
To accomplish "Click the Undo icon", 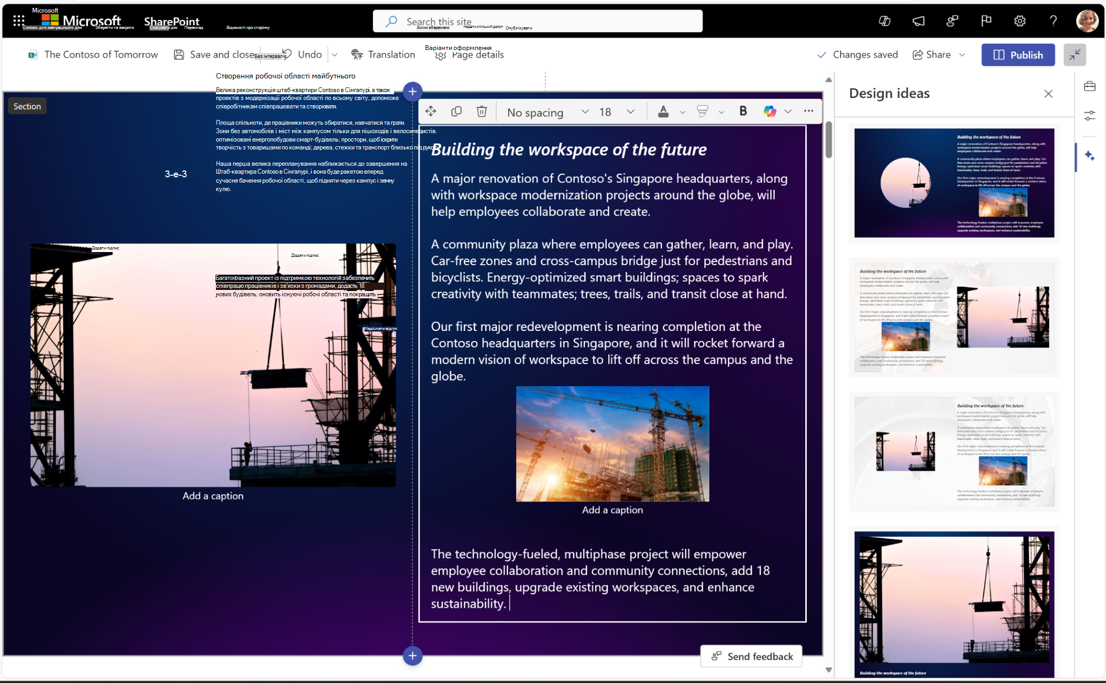I will tap(287, 54).
